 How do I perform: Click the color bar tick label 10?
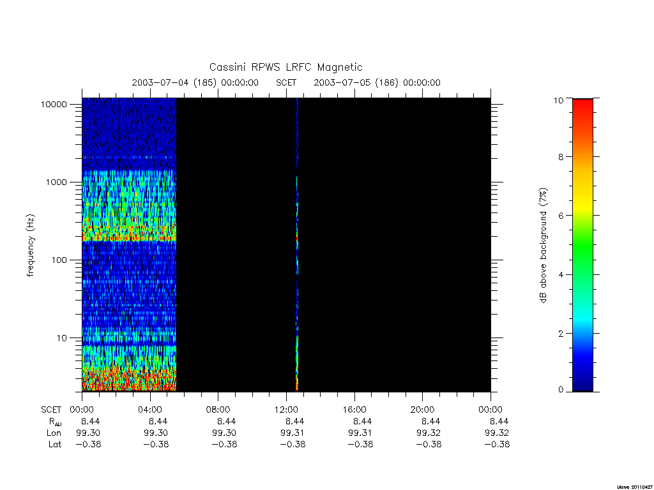[558, 100]
